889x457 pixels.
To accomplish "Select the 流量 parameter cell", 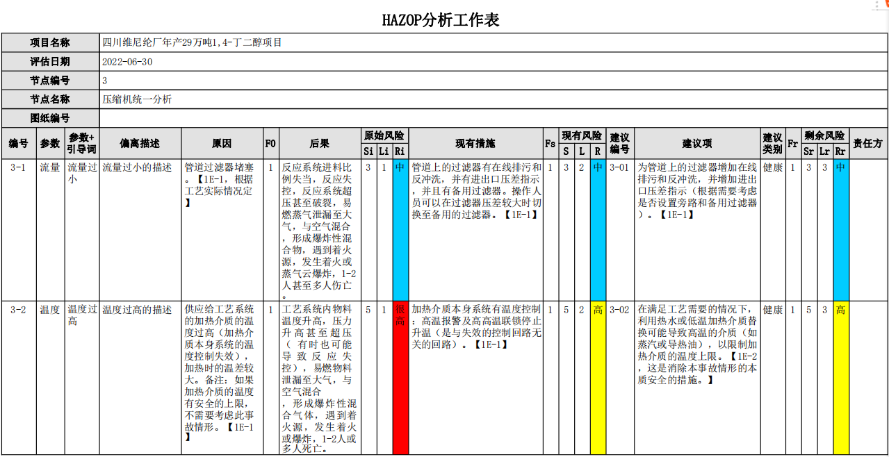I will point(50,230).
